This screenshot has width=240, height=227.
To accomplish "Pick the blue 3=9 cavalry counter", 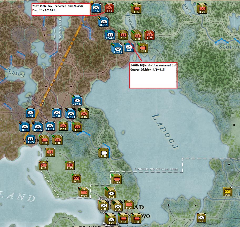I will tap(129, 47).
